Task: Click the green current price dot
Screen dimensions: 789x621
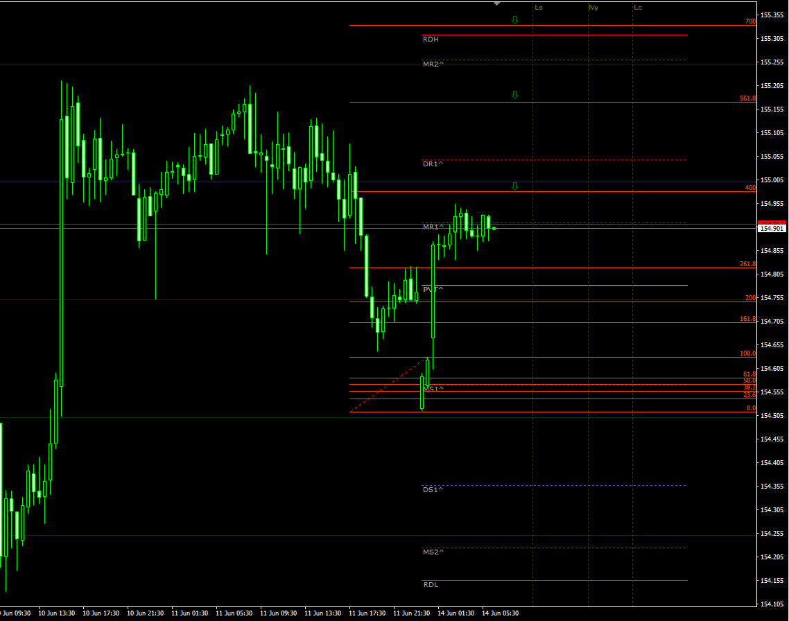Action: 494,228
